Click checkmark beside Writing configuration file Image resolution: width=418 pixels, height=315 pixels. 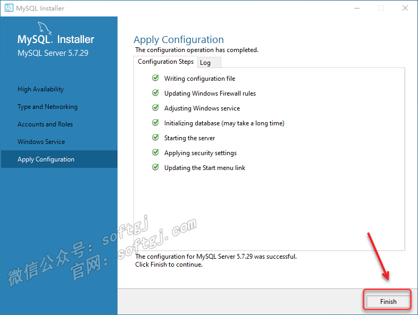pos(155,78)
